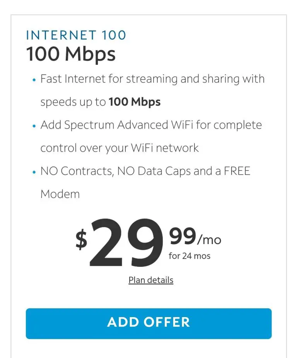Select the INTERNET 100 plan title
Screen dimensions: 297x358
click(76, 35)
